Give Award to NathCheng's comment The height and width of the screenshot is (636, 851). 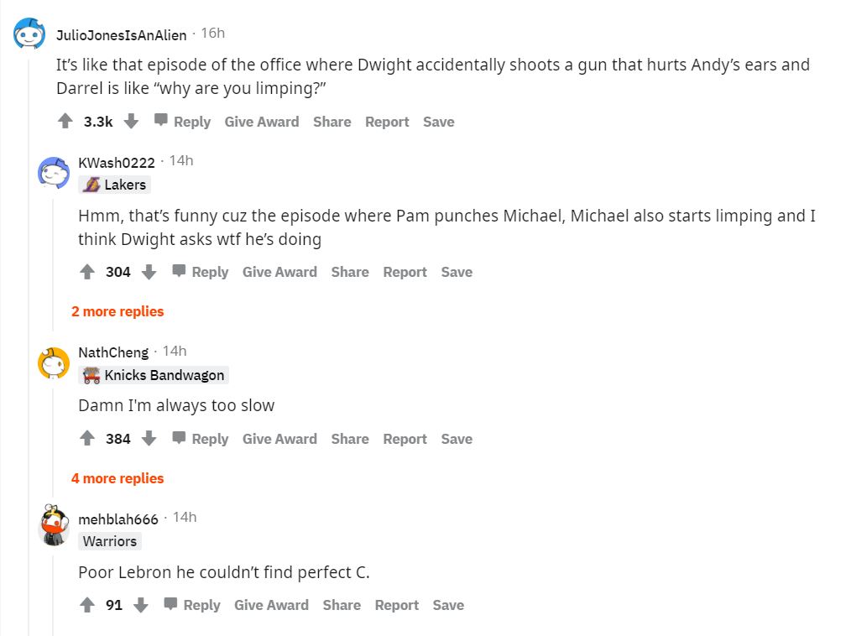[279, 439]
